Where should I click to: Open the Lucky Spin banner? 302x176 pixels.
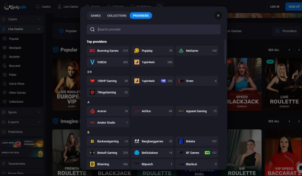[11, 143]
